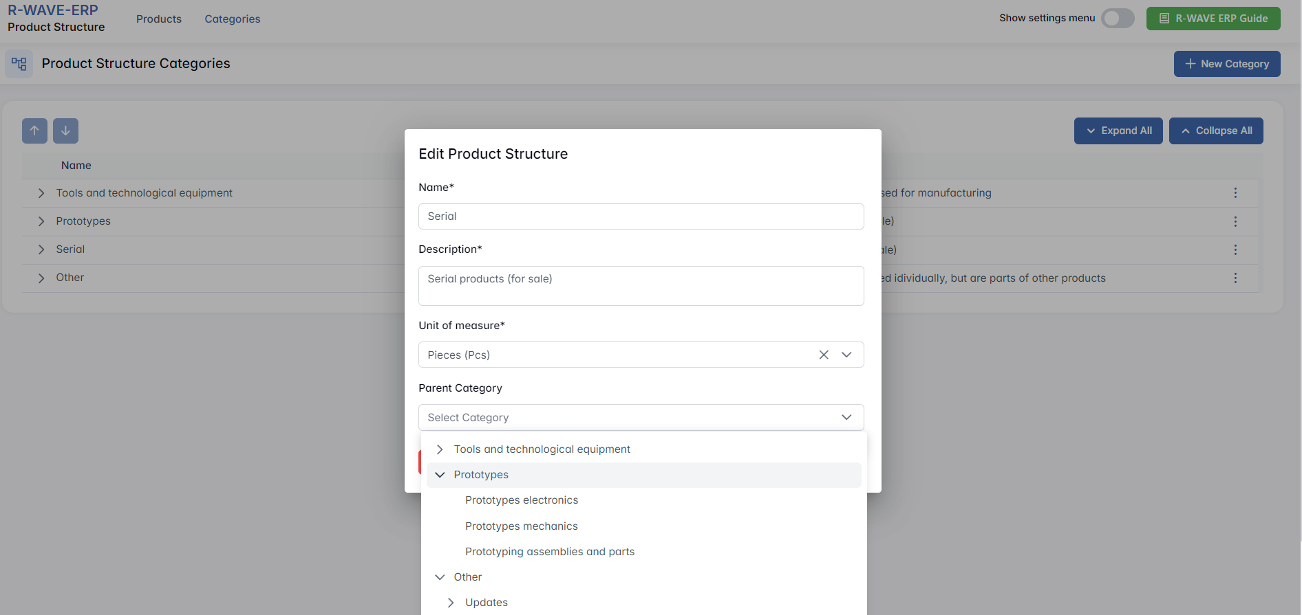Image resolution: width=1302 pixels, height=615 pixels.
Task: Expand Tools and technological equipment in dropdown
Action: (x=440, y=449)
